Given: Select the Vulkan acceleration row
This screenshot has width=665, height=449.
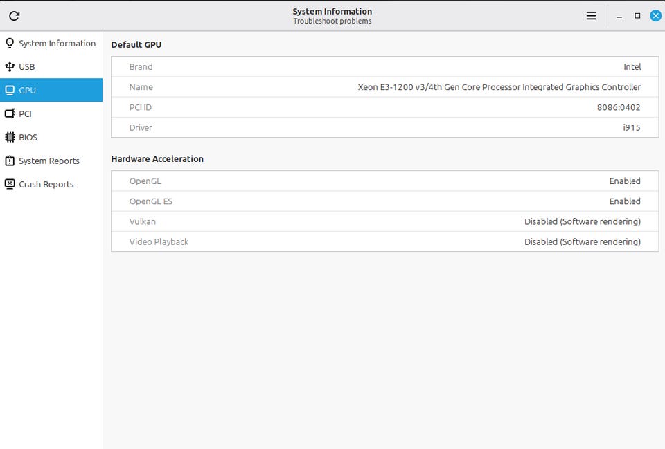Looking at the screenshot, I should (x=384, y=221).
